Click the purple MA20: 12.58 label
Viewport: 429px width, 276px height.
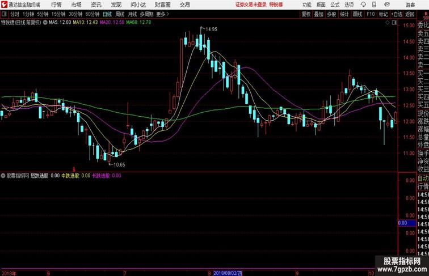click(112, 23)
